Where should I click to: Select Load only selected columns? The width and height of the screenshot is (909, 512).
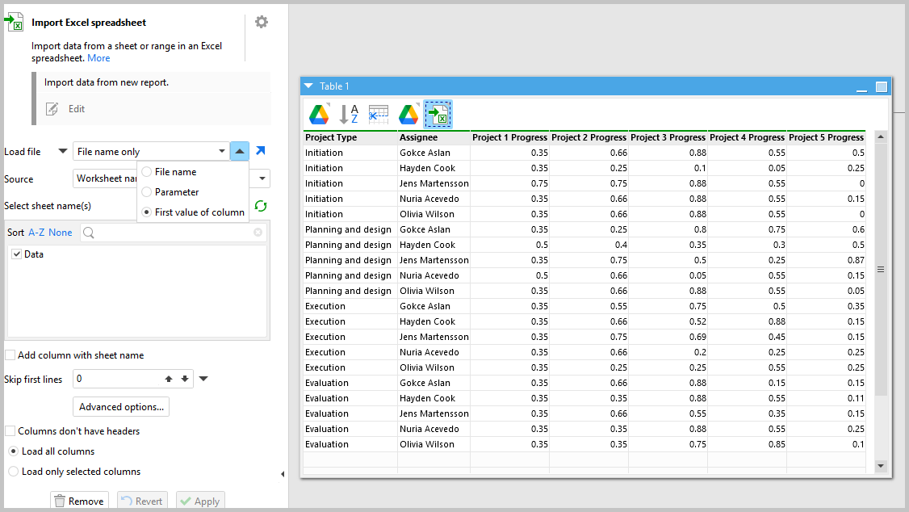14,472
